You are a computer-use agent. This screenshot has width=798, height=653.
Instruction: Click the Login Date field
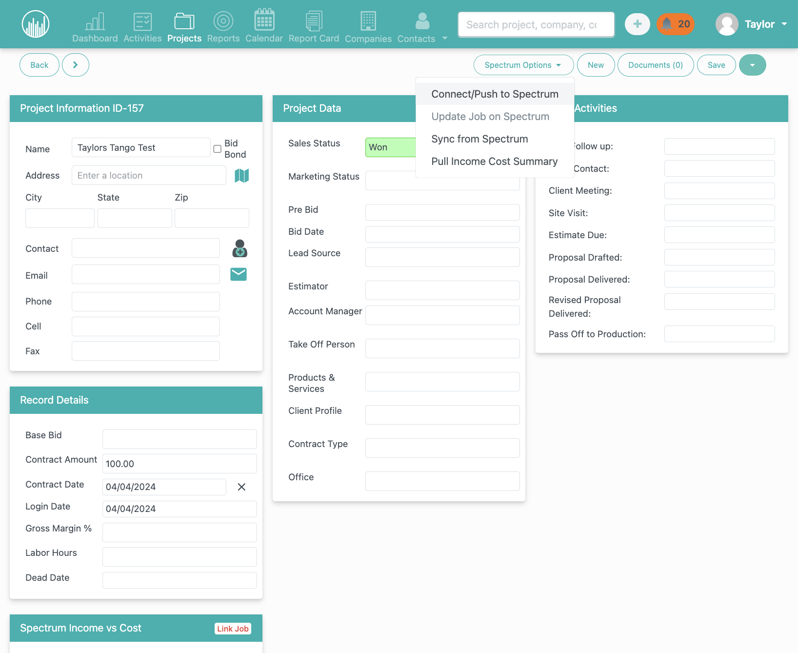180,509
